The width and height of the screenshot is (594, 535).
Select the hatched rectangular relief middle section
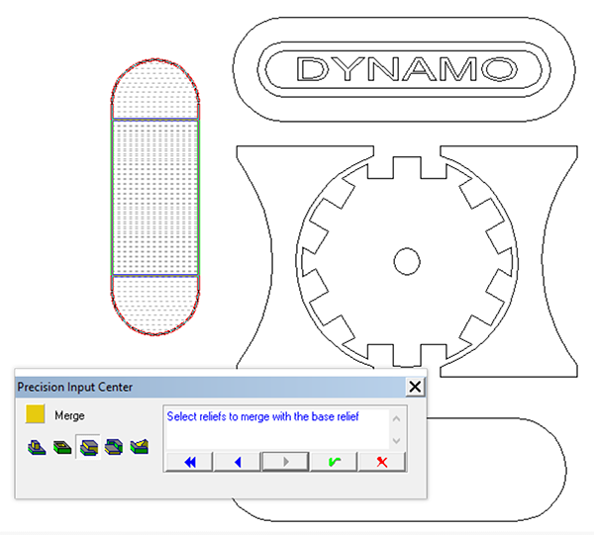coord(155,197)
